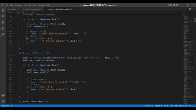
Task: Click the vertical editor scrollbar thumb
Action: [195, 20]
